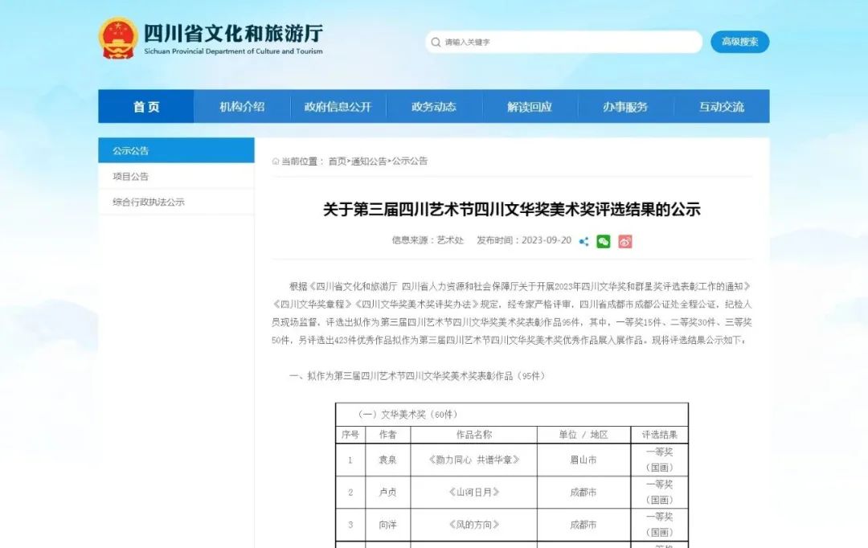This screenshot has height=548, width=868.
Task: Click the award result in 袁泉 row
Action: click(x=659, y=460)
